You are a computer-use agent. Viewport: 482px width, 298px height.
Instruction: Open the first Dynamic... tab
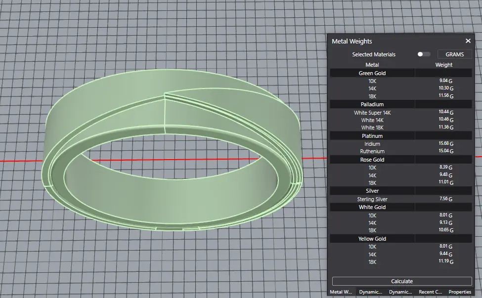(x=371, y=292)
